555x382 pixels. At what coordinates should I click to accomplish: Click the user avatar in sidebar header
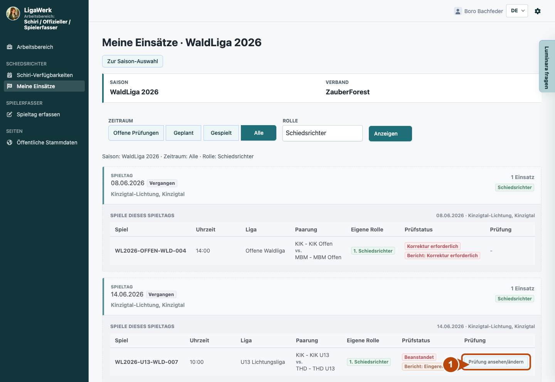coord(13,13)
